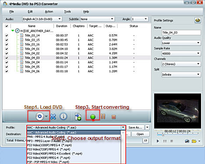Select PS3 Video(1080P) MPEG-4 profile
This screenshot has height=164, width=205.
(74, 145)
